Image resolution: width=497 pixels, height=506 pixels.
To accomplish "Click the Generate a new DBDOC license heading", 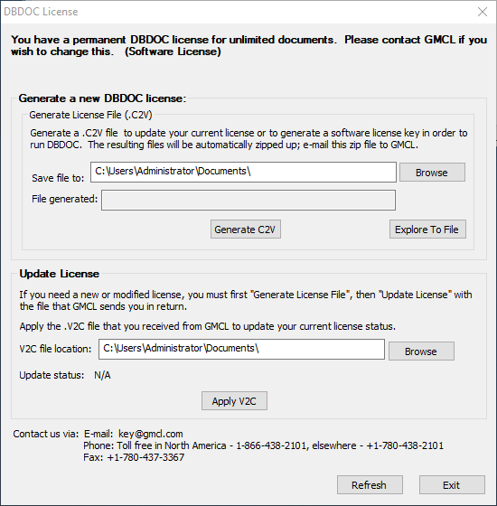I will 103,98.
